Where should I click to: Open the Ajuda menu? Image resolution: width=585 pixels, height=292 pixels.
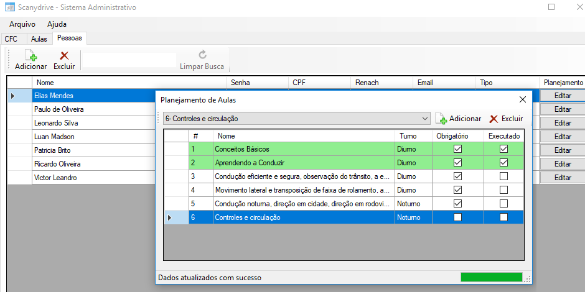pos(57,24)
